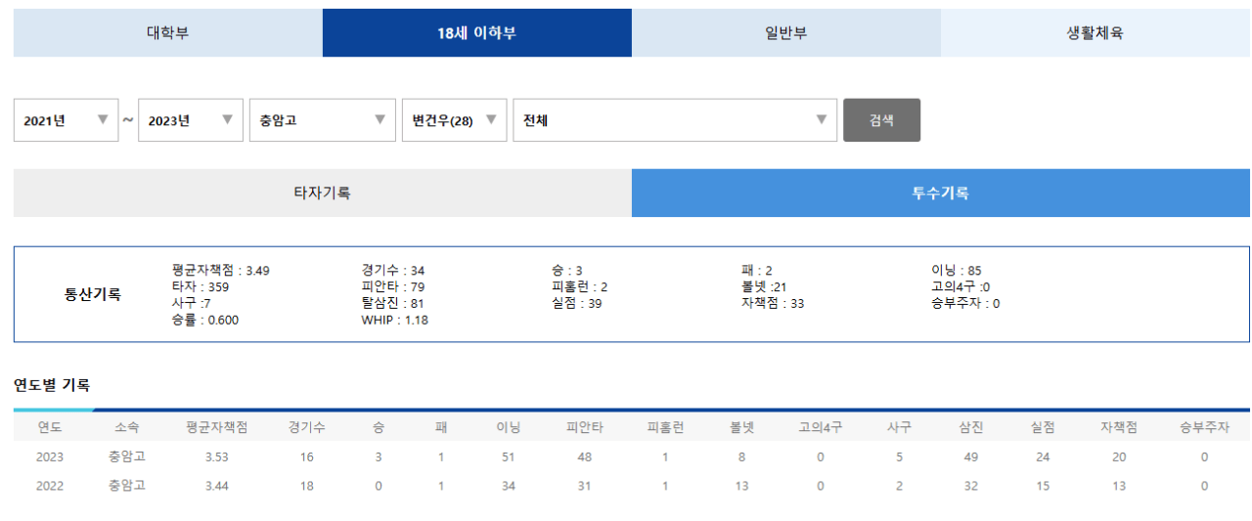Click the 실점 : 39 career stat
This screenshot has width=1252, height=521.
(x=577, y=303)
